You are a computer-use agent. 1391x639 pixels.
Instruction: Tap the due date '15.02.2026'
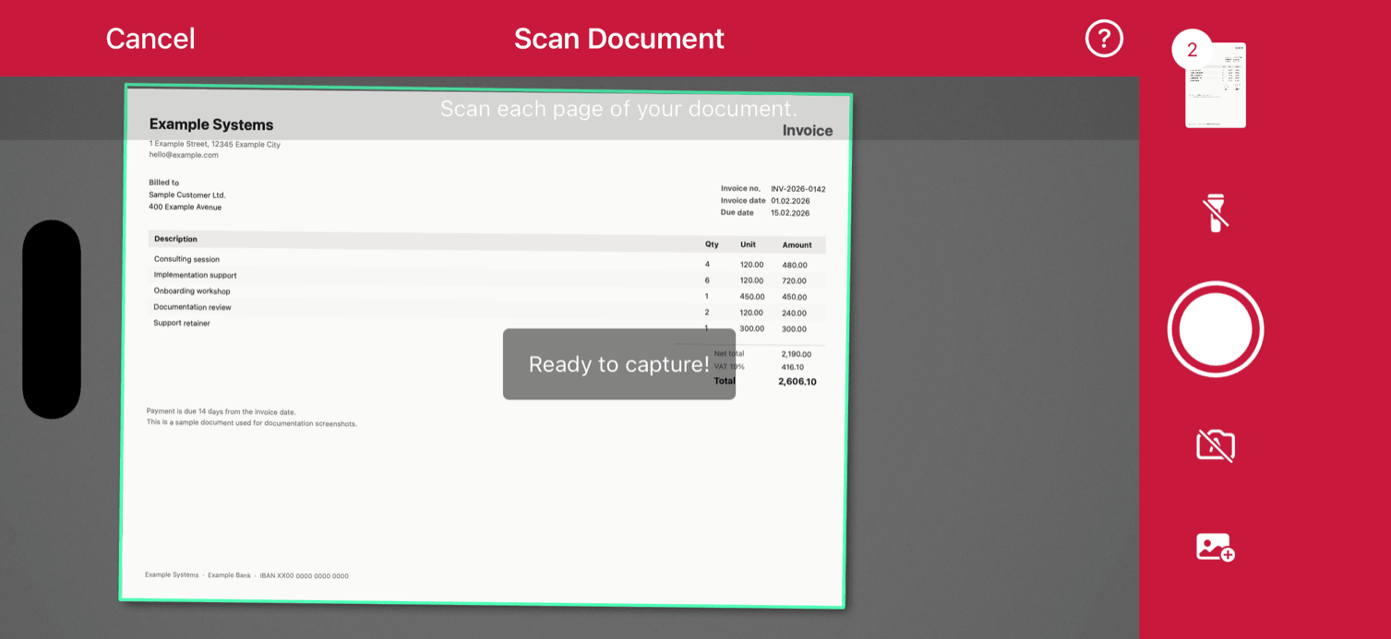click(790, 213)
